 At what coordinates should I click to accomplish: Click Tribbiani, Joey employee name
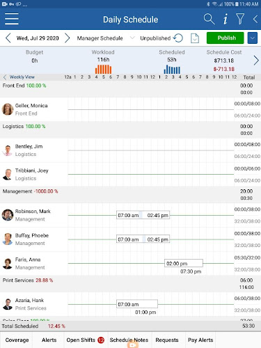[32, 171]
